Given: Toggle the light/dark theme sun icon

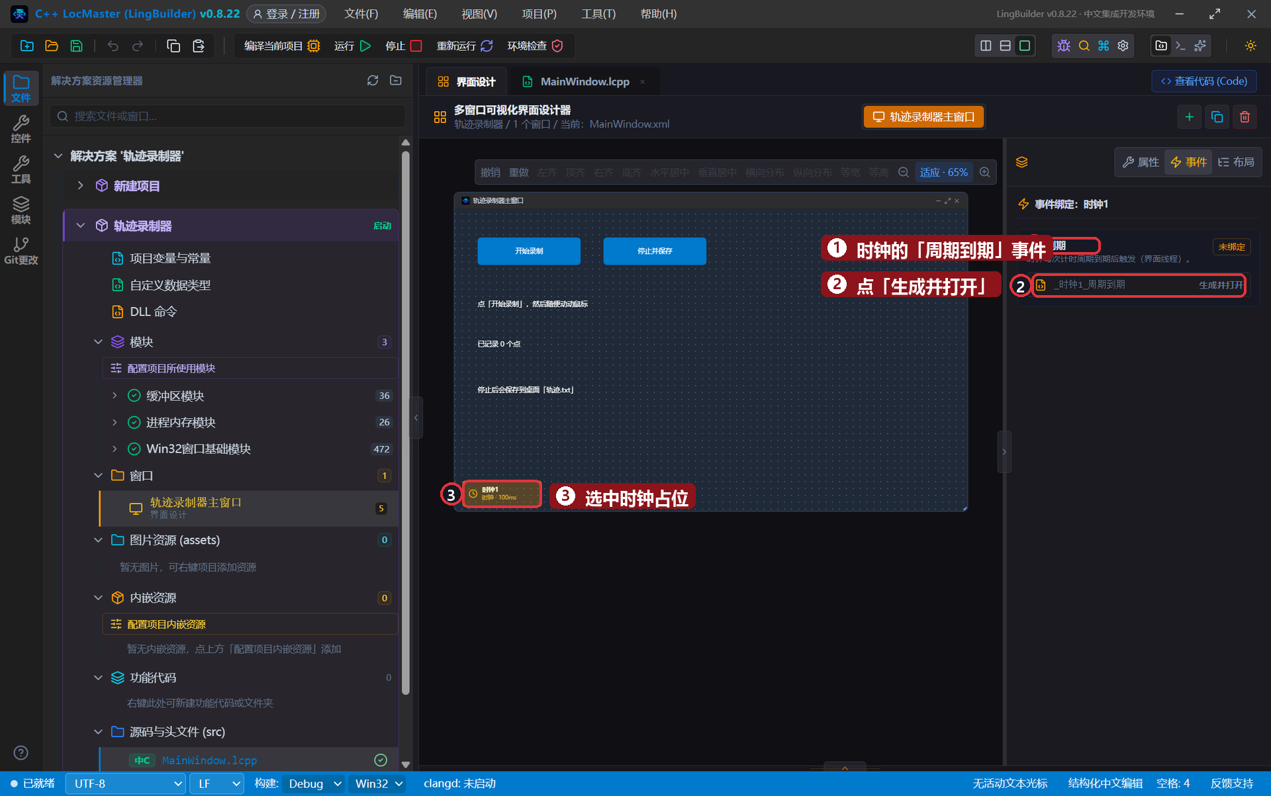Looking at the screenshot, I should coord(1250,46).
